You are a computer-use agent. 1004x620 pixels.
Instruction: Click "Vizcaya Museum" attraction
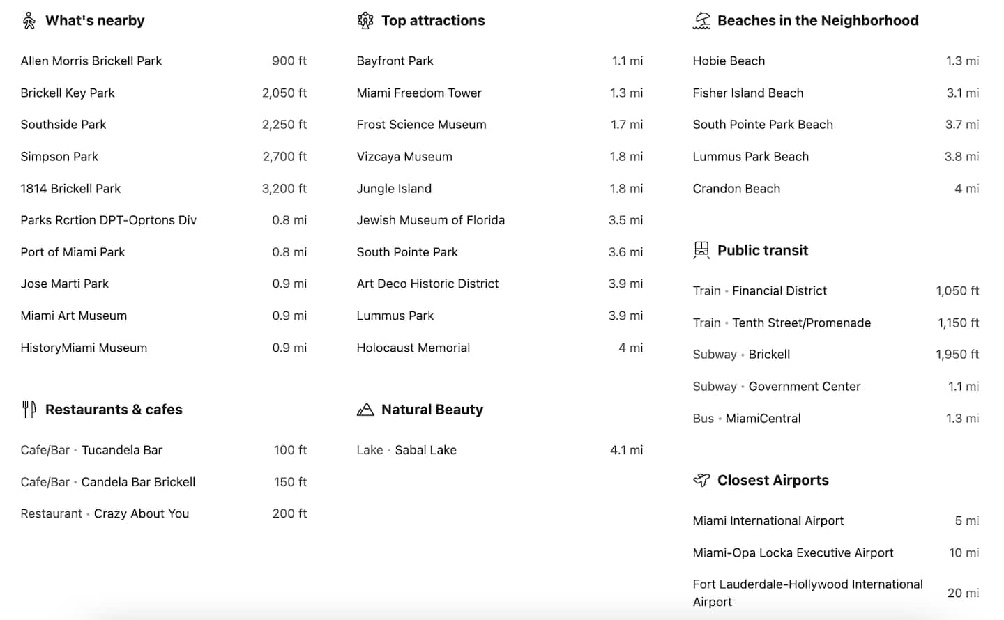[404, 157]
